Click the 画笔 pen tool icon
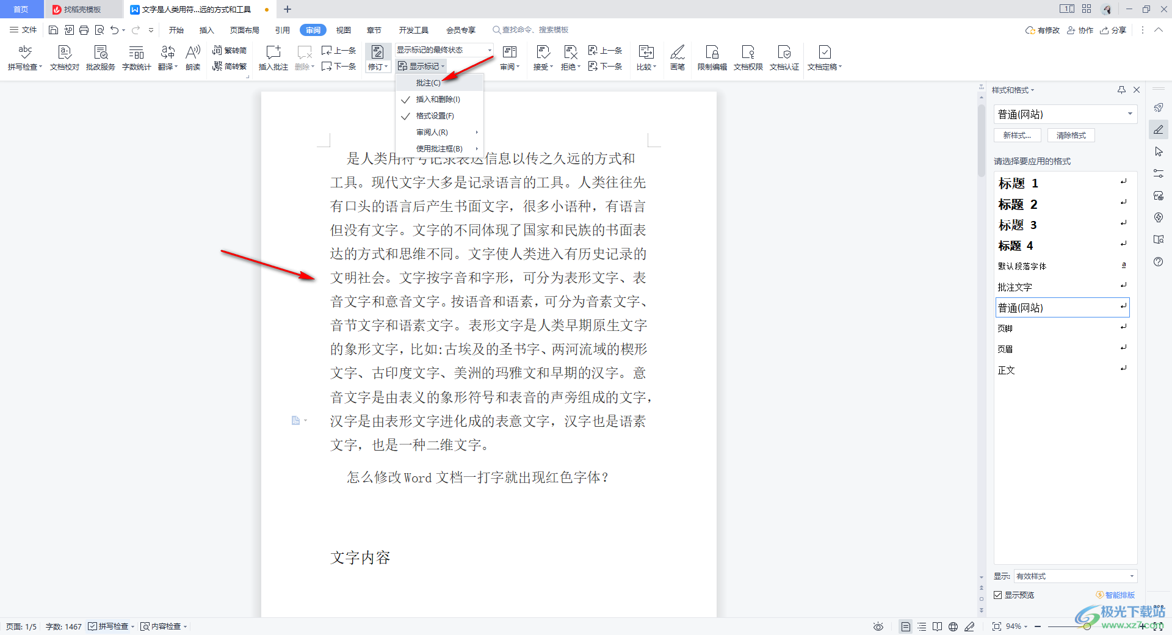This screenshot has width=1172, height=635. [678, 58]
